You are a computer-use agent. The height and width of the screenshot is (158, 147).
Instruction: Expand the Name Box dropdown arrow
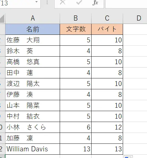[36, 2]
